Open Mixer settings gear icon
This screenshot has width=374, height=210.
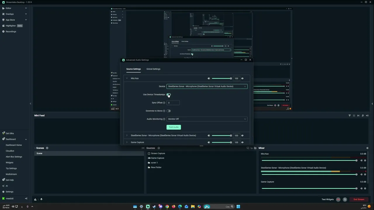[x=367, y=148]
